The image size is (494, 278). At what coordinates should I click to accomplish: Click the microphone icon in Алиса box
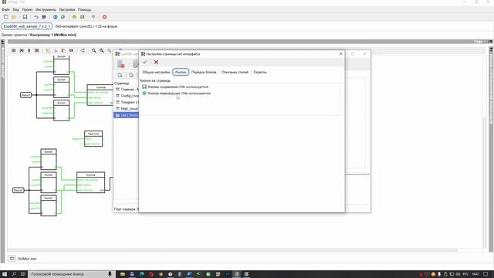pyautogui.click(x=110, y=274)
